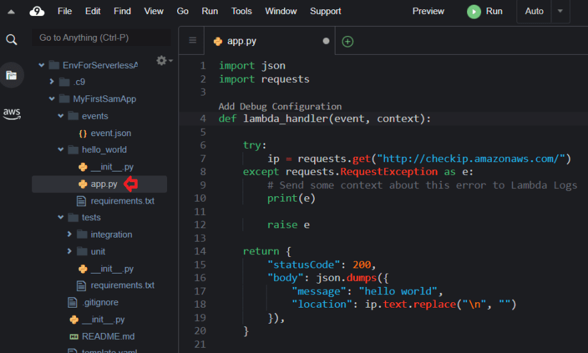Open file tree settings gear

pyautogui.click(x=164, y=60)
